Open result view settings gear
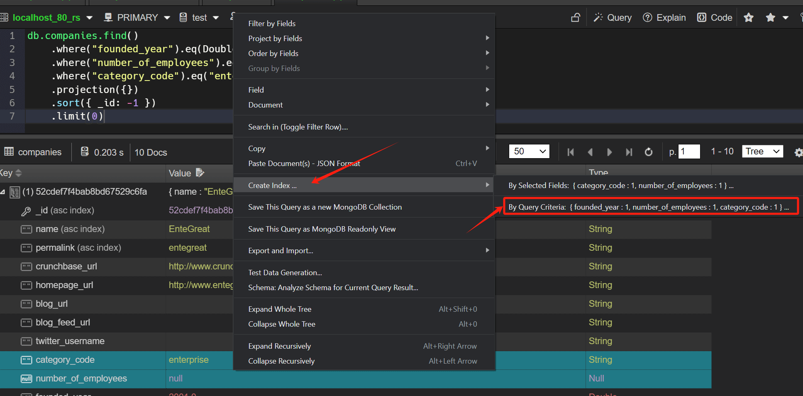Viewport: 803px width, 396px height. coord(798,152)
